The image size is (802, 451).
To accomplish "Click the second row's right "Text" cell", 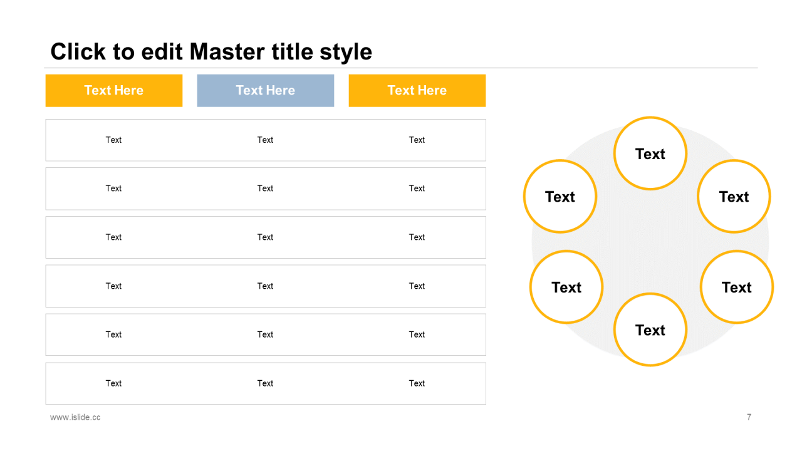I will [417, 189].
